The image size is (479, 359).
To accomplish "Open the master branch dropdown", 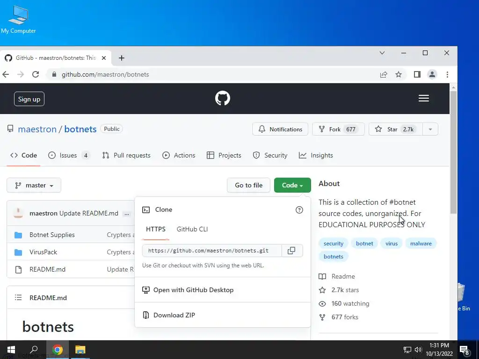I will pos(34,185).
